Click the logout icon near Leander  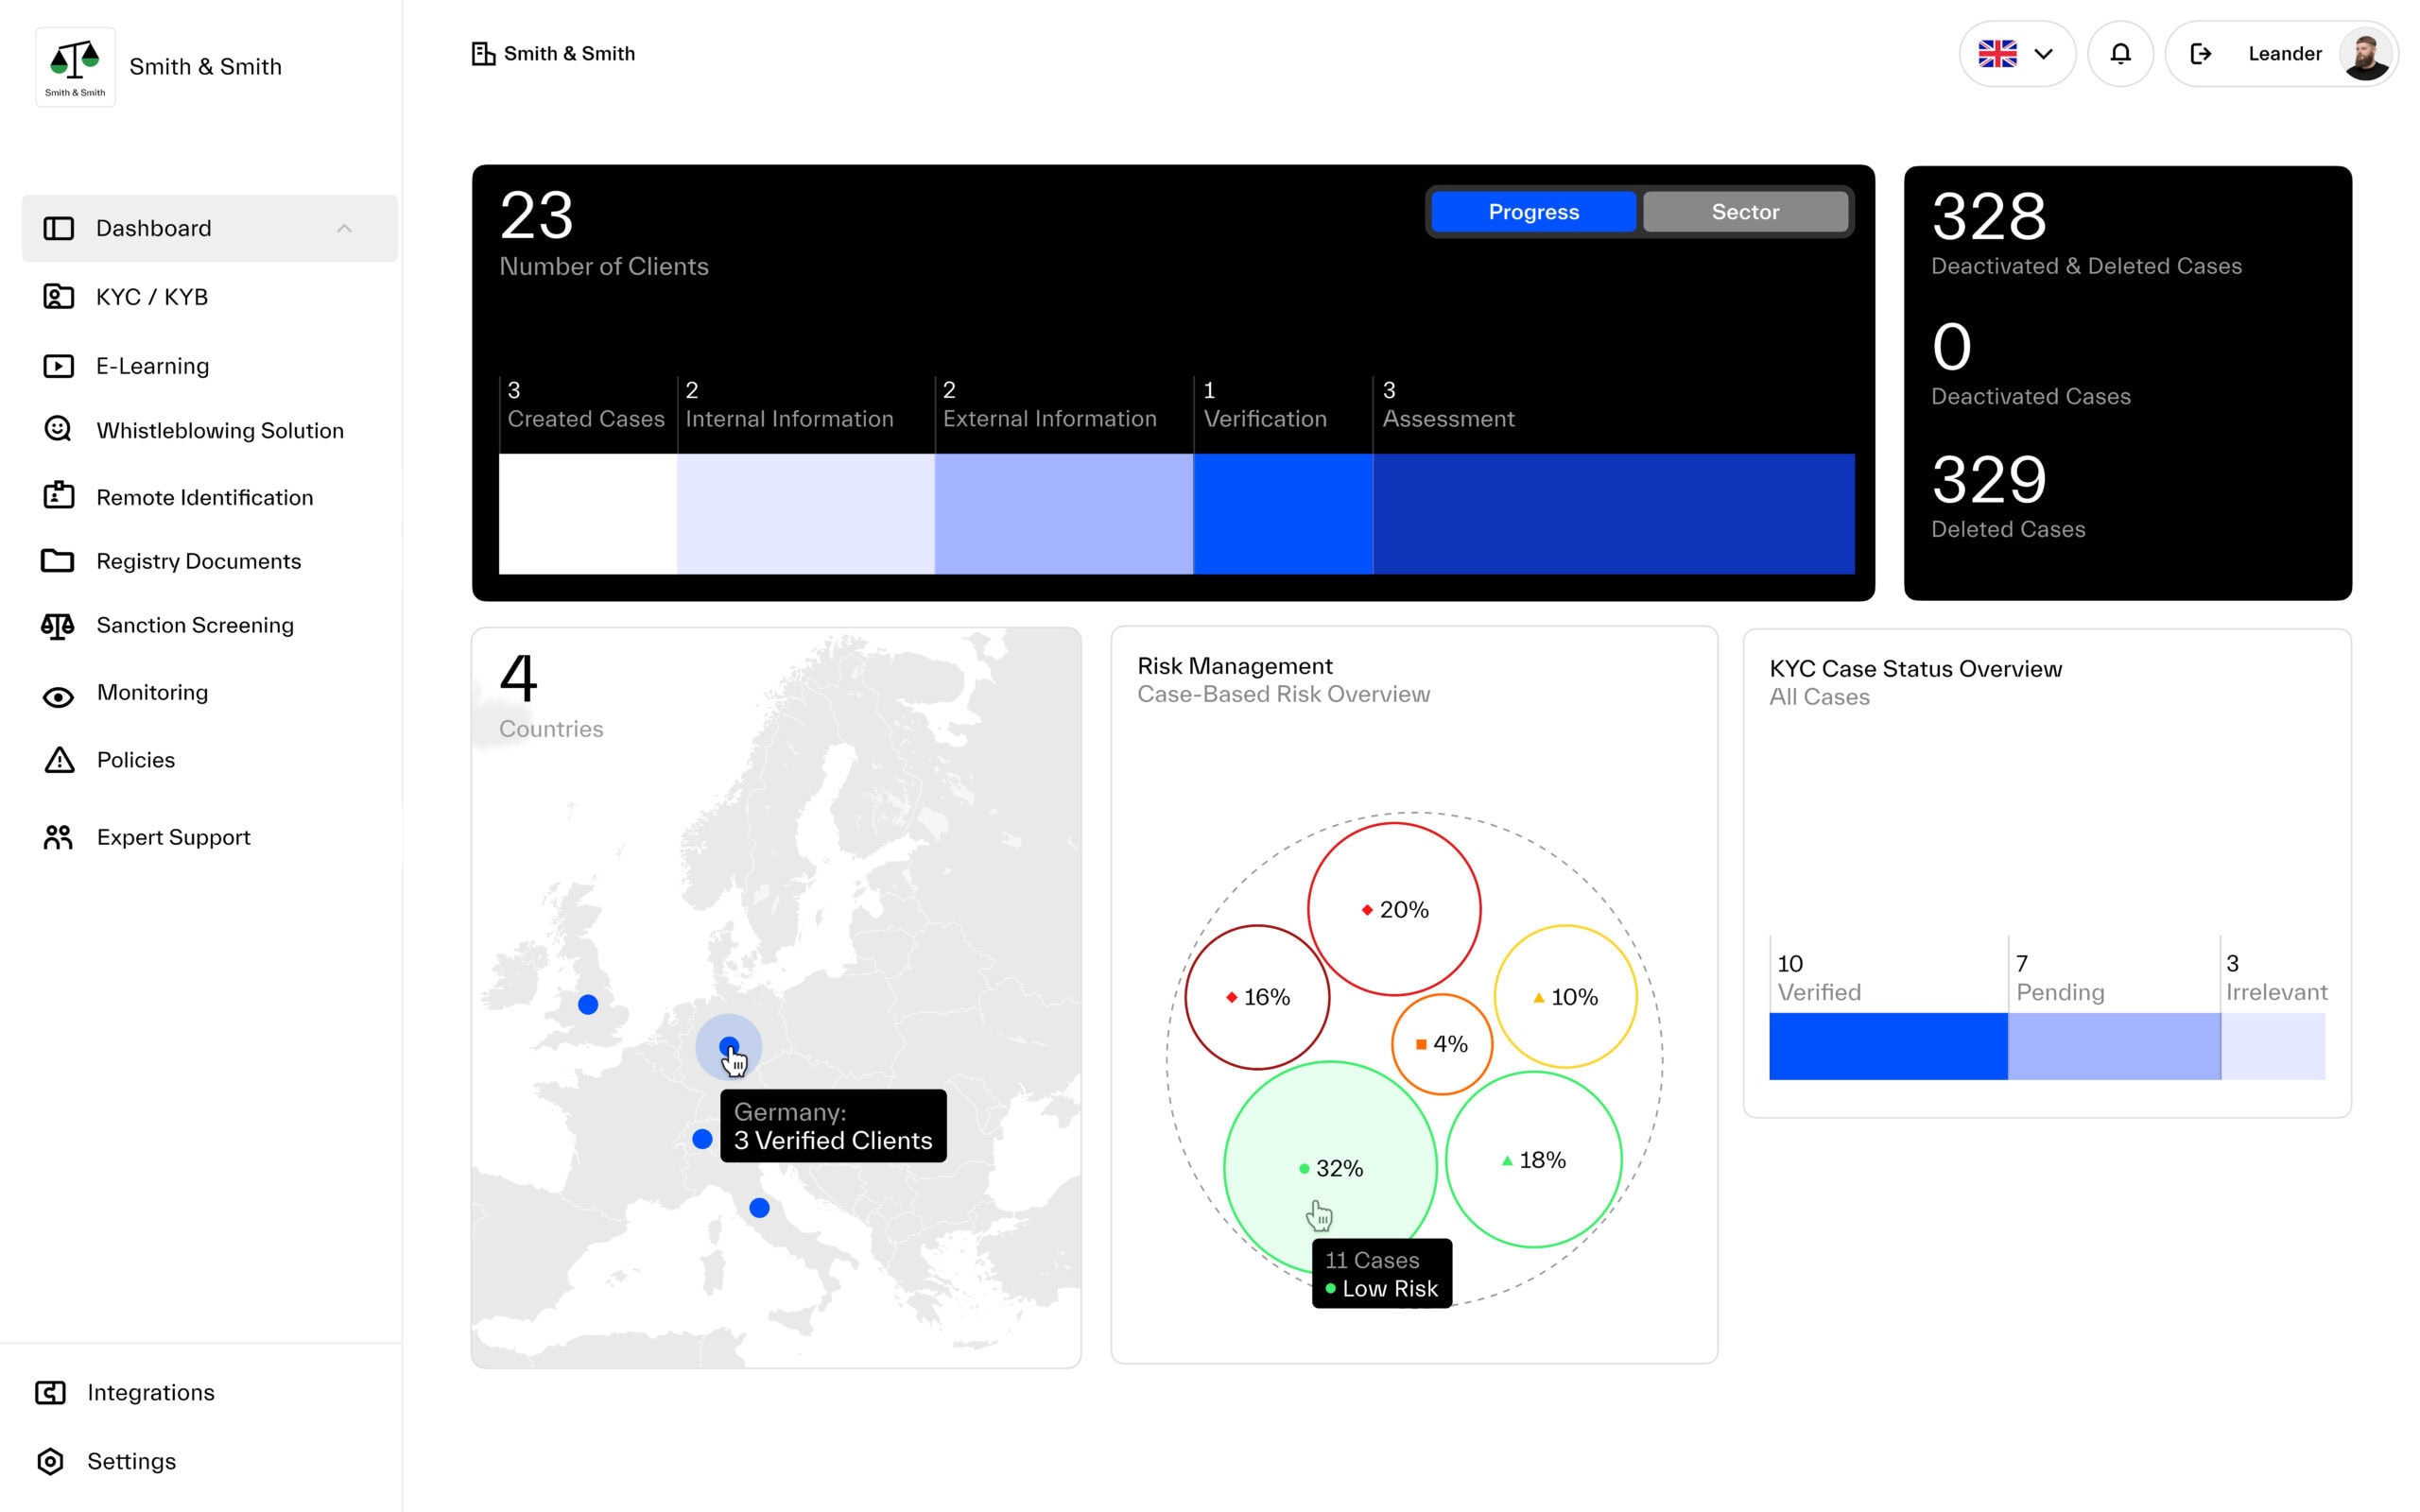[x=2201, y=53]
